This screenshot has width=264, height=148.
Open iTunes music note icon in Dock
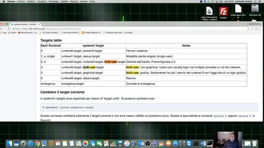tap(127, 143)
